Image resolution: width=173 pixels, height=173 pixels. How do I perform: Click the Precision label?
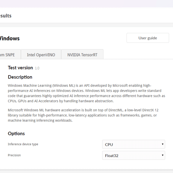click(14, 155)
